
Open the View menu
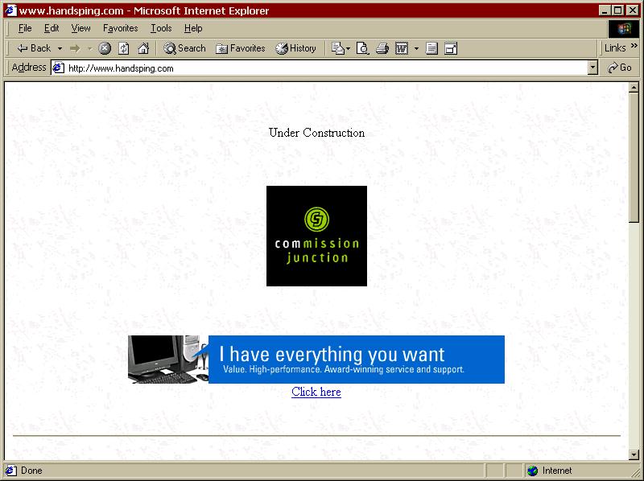coord(80,28)
